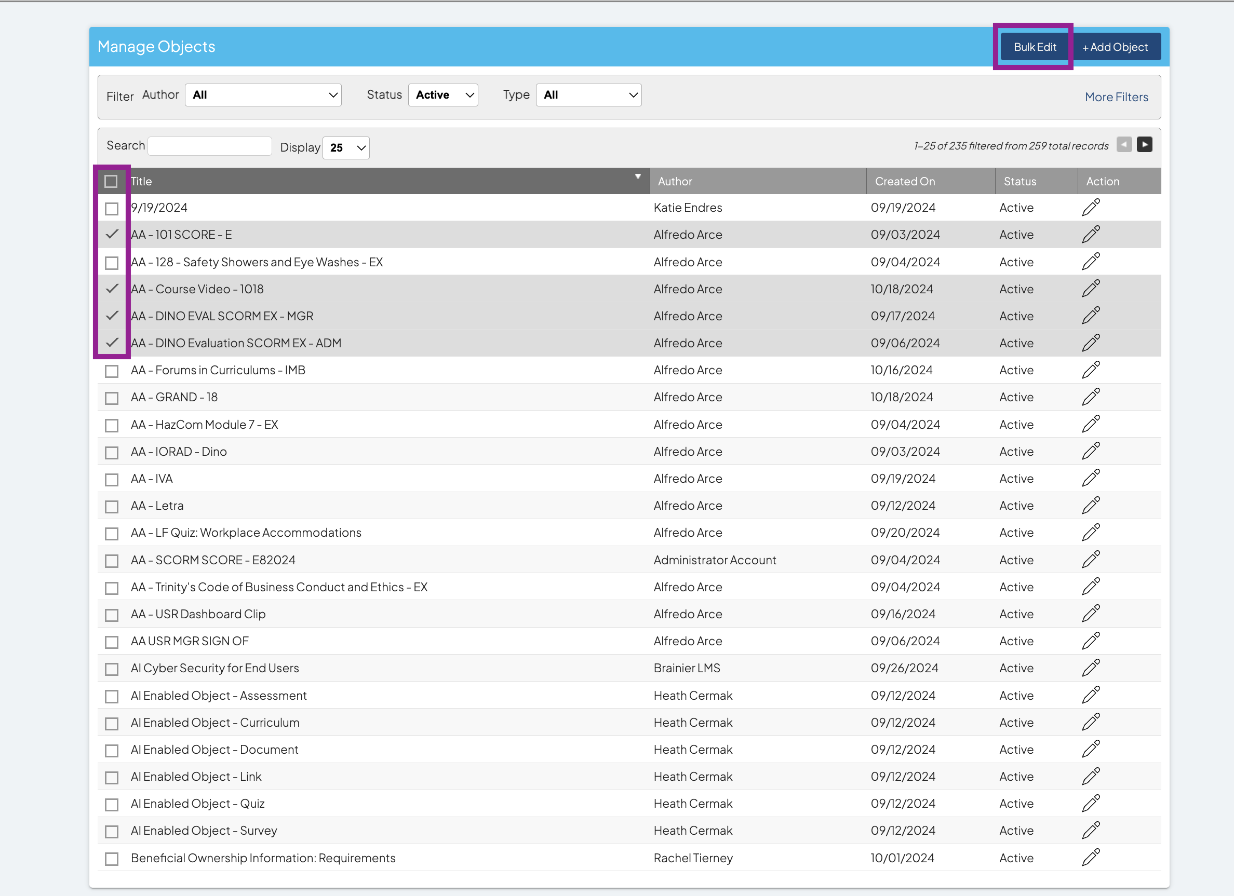The image size is (1234, 896).
Task: Edit AA USR MGR SIGN OF object
Action: tap(1091, 641)
